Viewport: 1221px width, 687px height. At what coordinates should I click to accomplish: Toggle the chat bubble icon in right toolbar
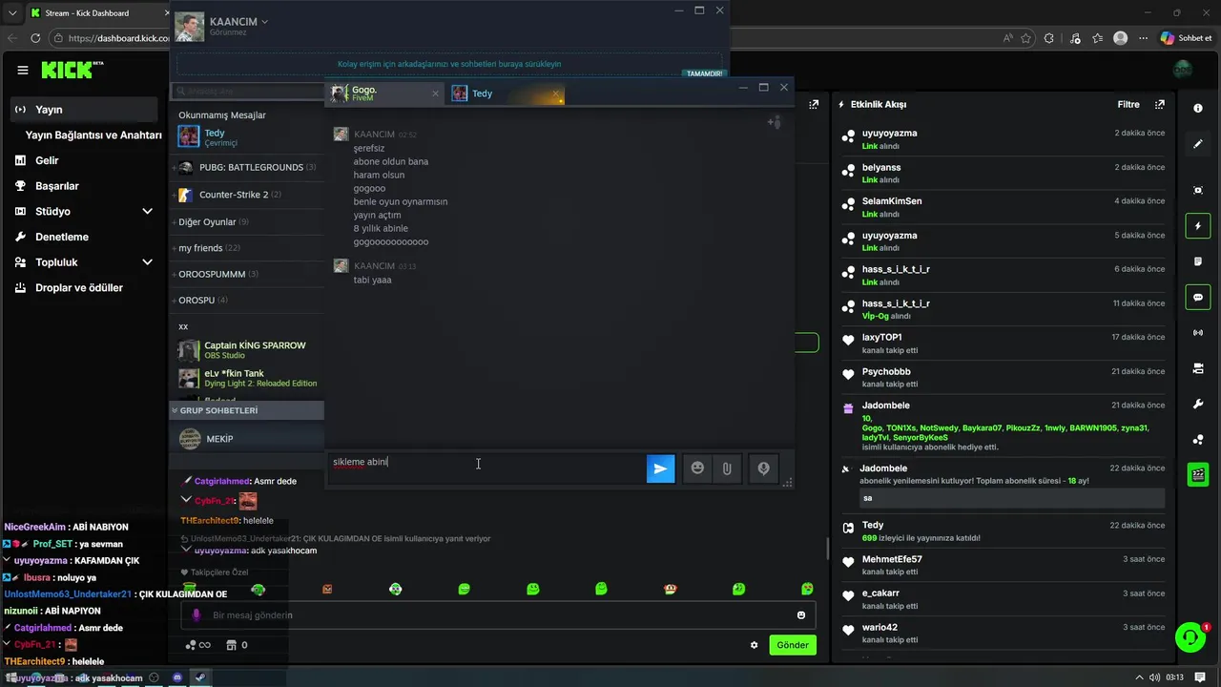[1198, 298]
